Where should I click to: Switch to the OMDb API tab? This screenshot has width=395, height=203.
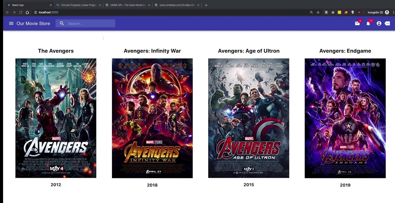[x=128, y=5]
